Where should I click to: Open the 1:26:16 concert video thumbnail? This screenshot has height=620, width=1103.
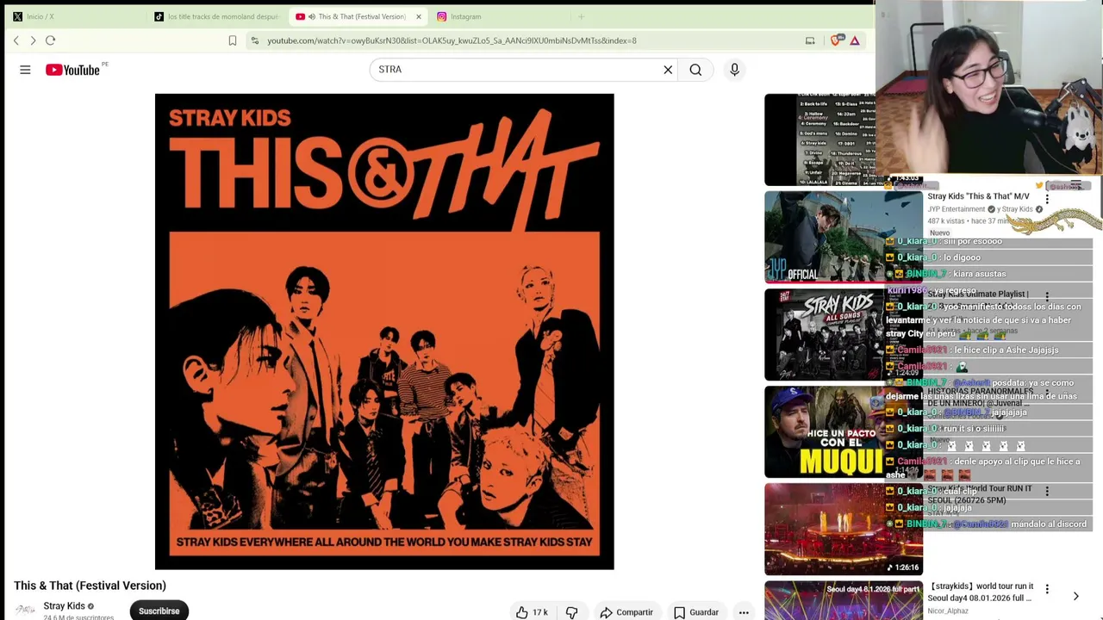coord(843,529)
